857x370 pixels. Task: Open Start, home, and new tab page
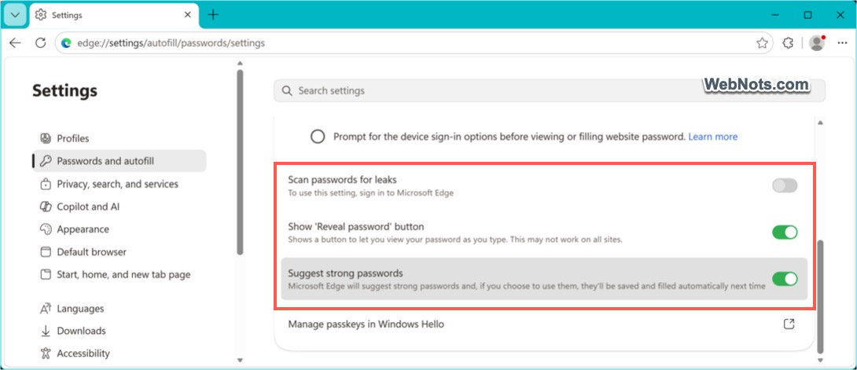120,274
